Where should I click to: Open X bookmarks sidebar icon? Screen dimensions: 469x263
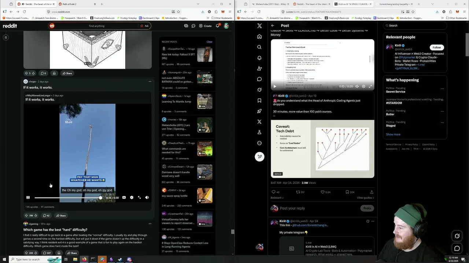(259, 100)
